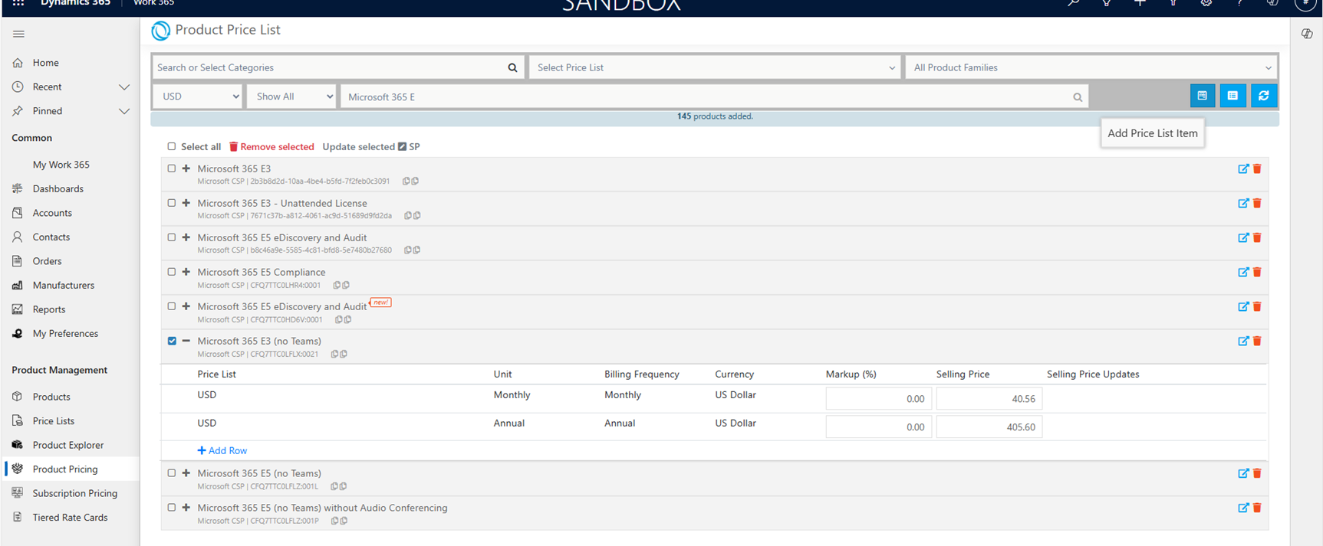Open edit icon for E5 without Audio Conferencing
The width and height of the screenshot is (1323, 546).
1243,508
